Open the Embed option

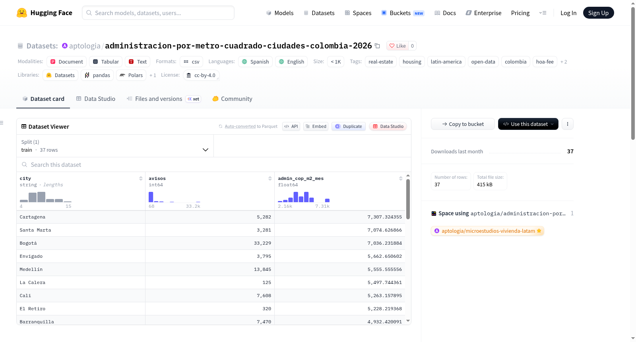[316, 126]
